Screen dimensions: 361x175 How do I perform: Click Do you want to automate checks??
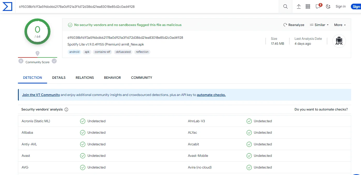(321, 109)
